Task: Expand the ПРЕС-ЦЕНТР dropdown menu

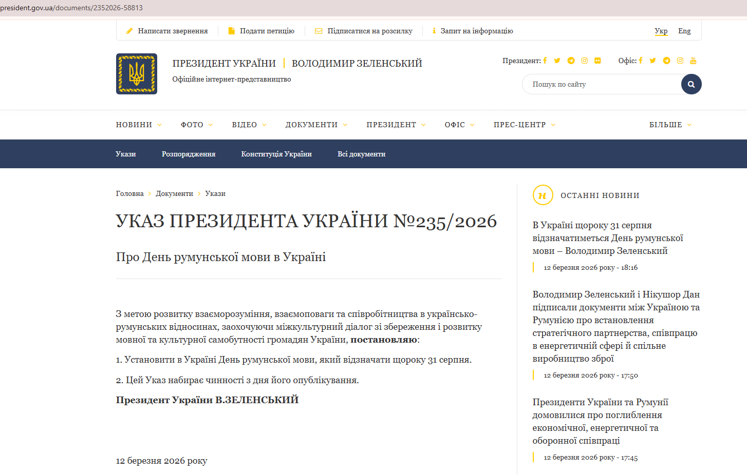Action: [525, 125]
